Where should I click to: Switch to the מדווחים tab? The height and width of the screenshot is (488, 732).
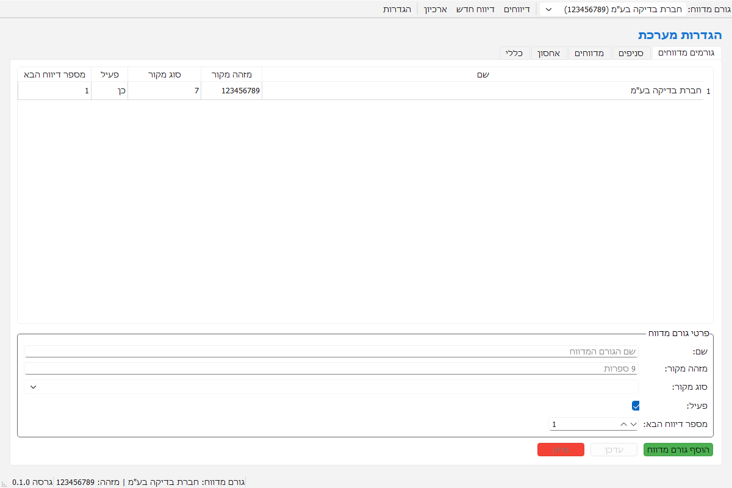pyautogui.click(x=590, y=54)
